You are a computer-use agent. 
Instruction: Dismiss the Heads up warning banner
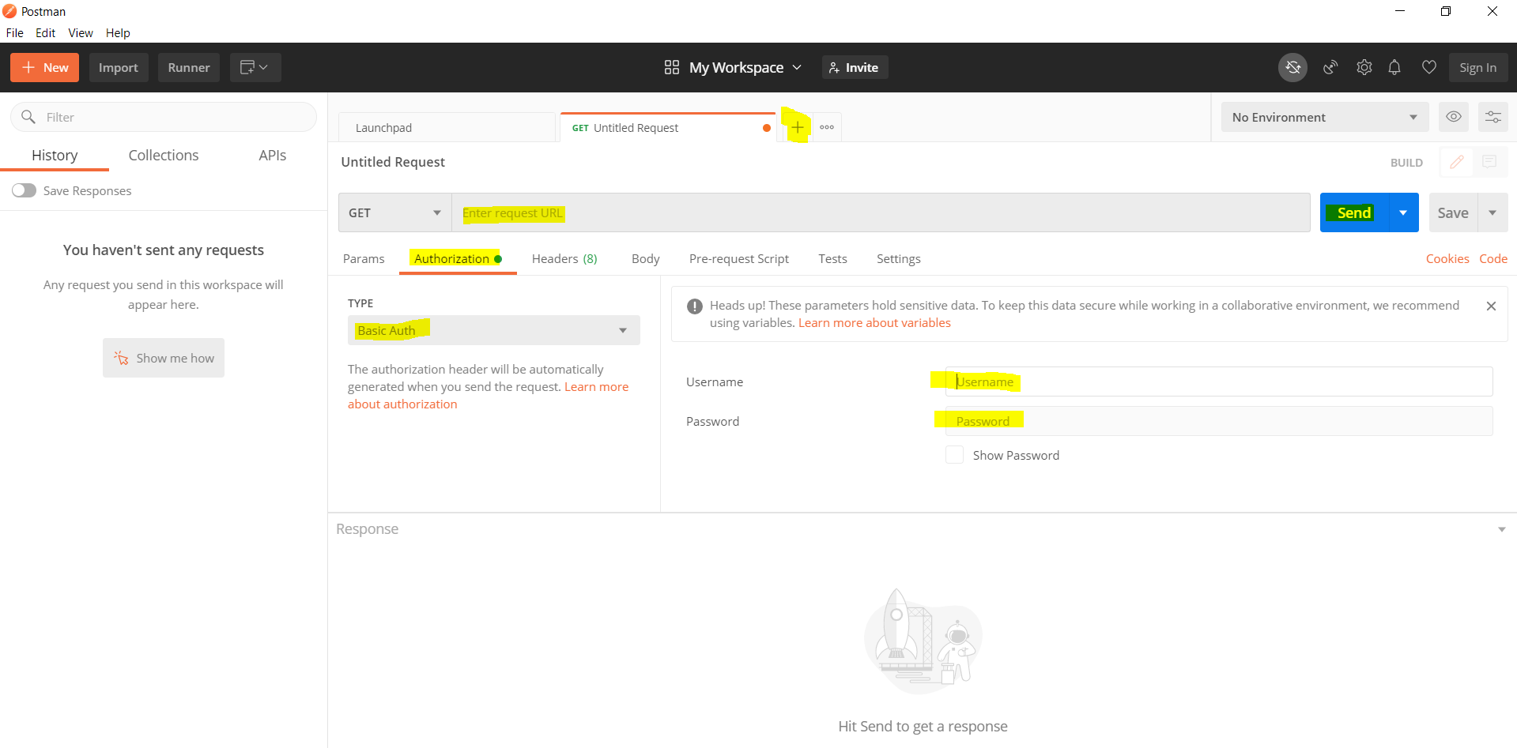(x=1491, y=306)
